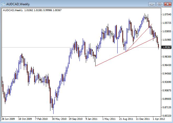Click the 7 Feb 2010 date label
The height and width of the screenshot is (123, 173).
(x=41, y=119)
